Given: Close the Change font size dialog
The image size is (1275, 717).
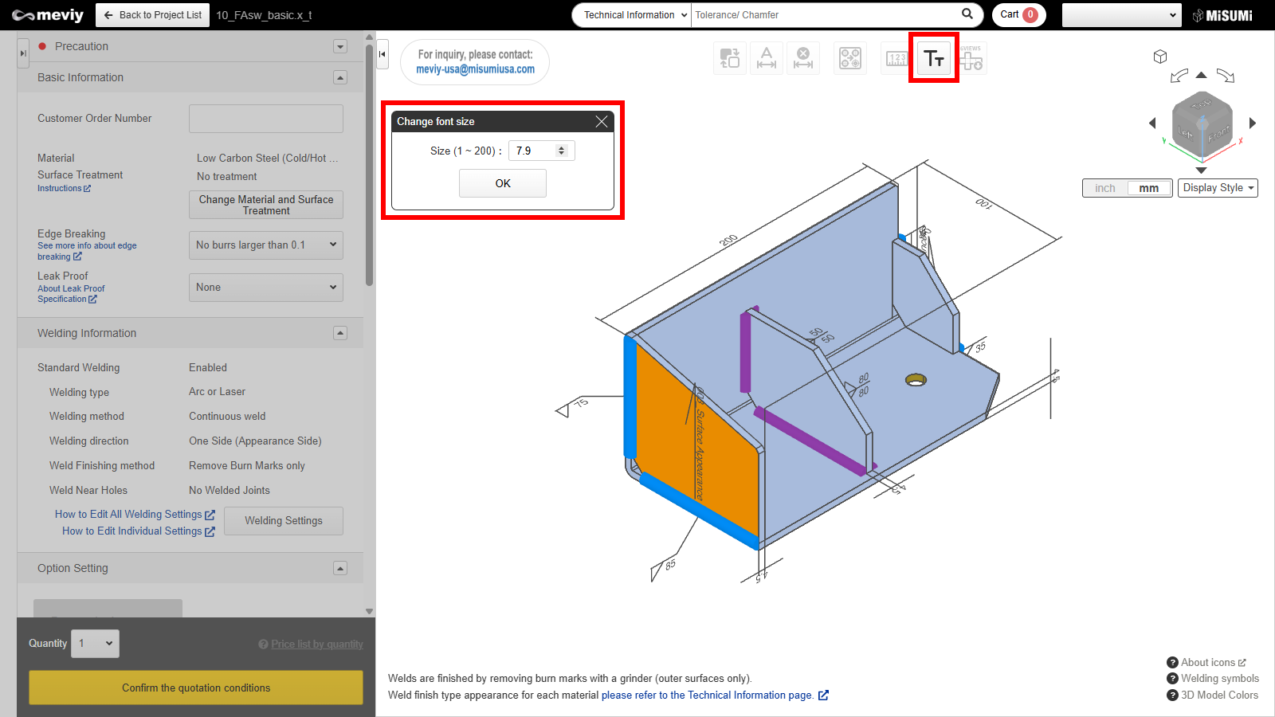Looking at the screenshot, I should click(602, 122).
